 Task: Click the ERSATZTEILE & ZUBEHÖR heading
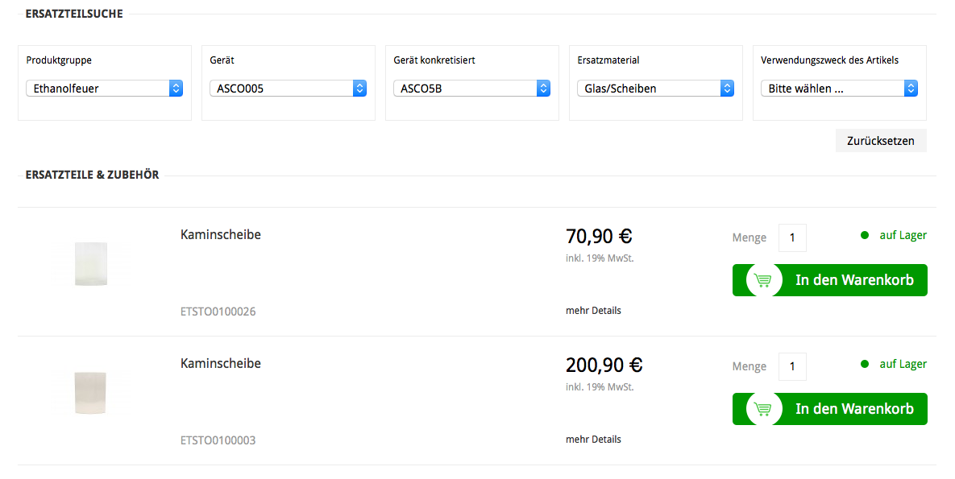[92, 175]
